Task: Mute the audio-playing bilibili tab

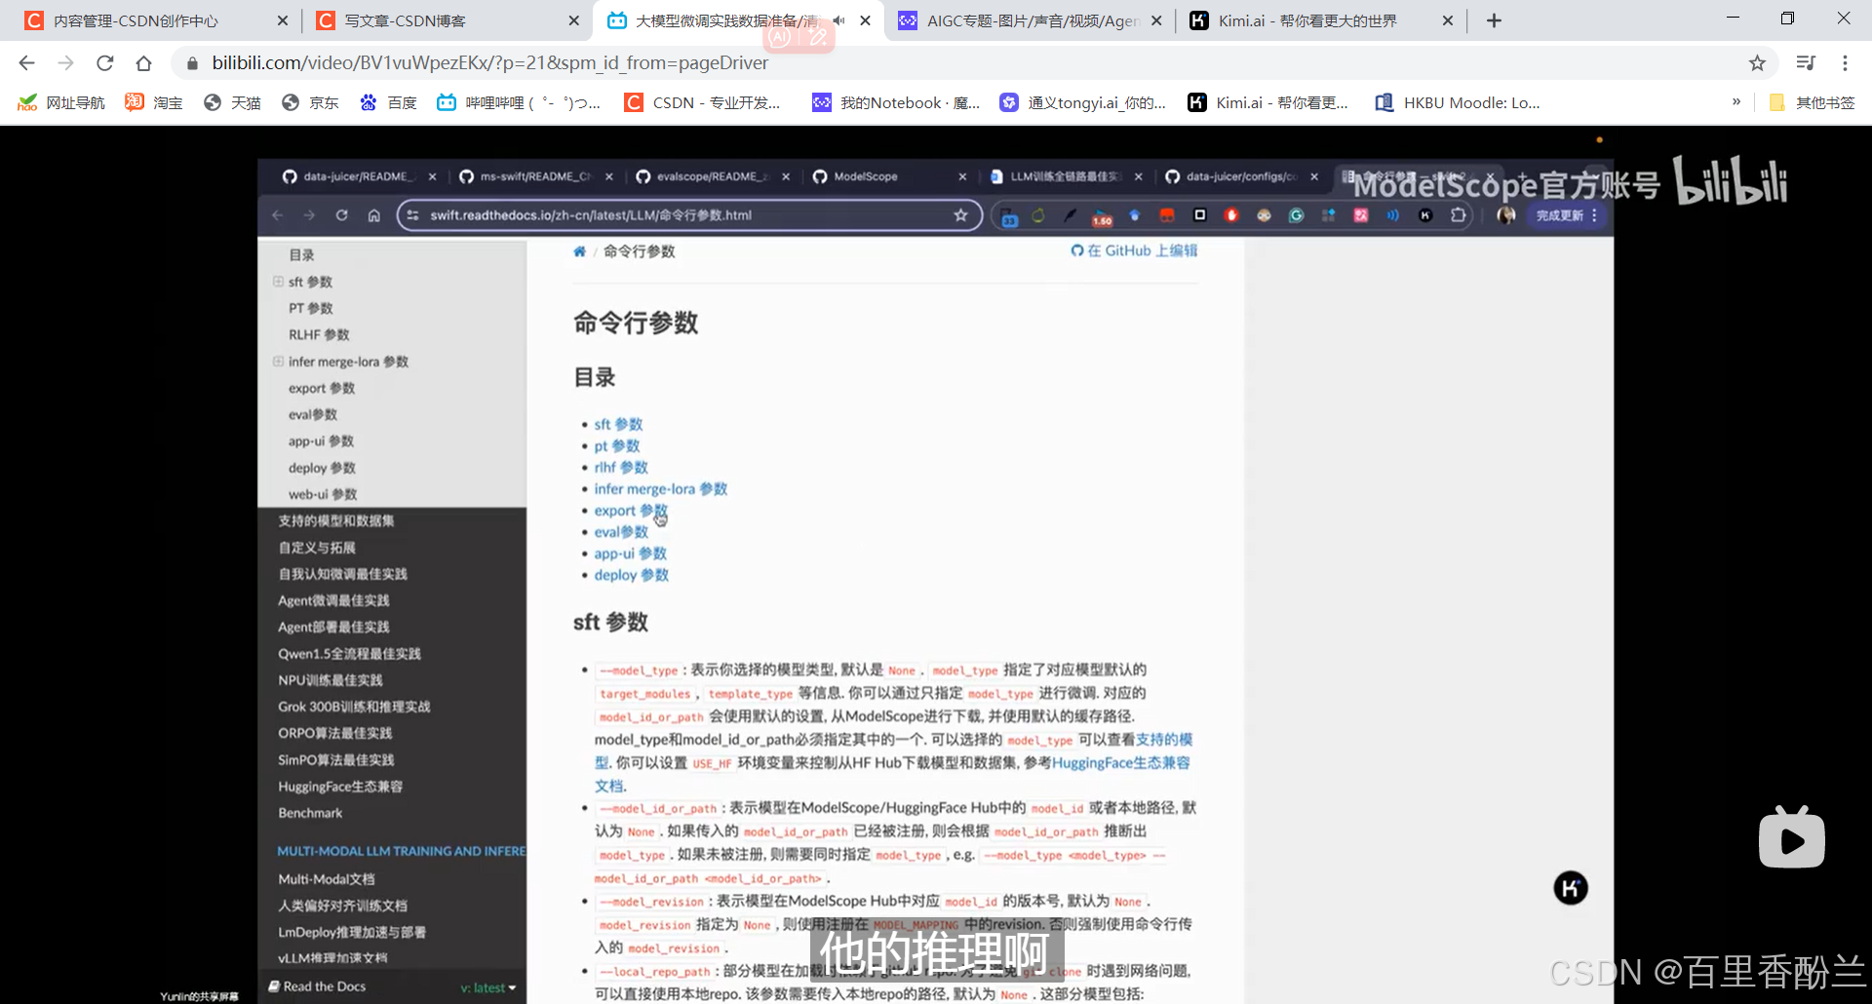Action: (838, 20)
